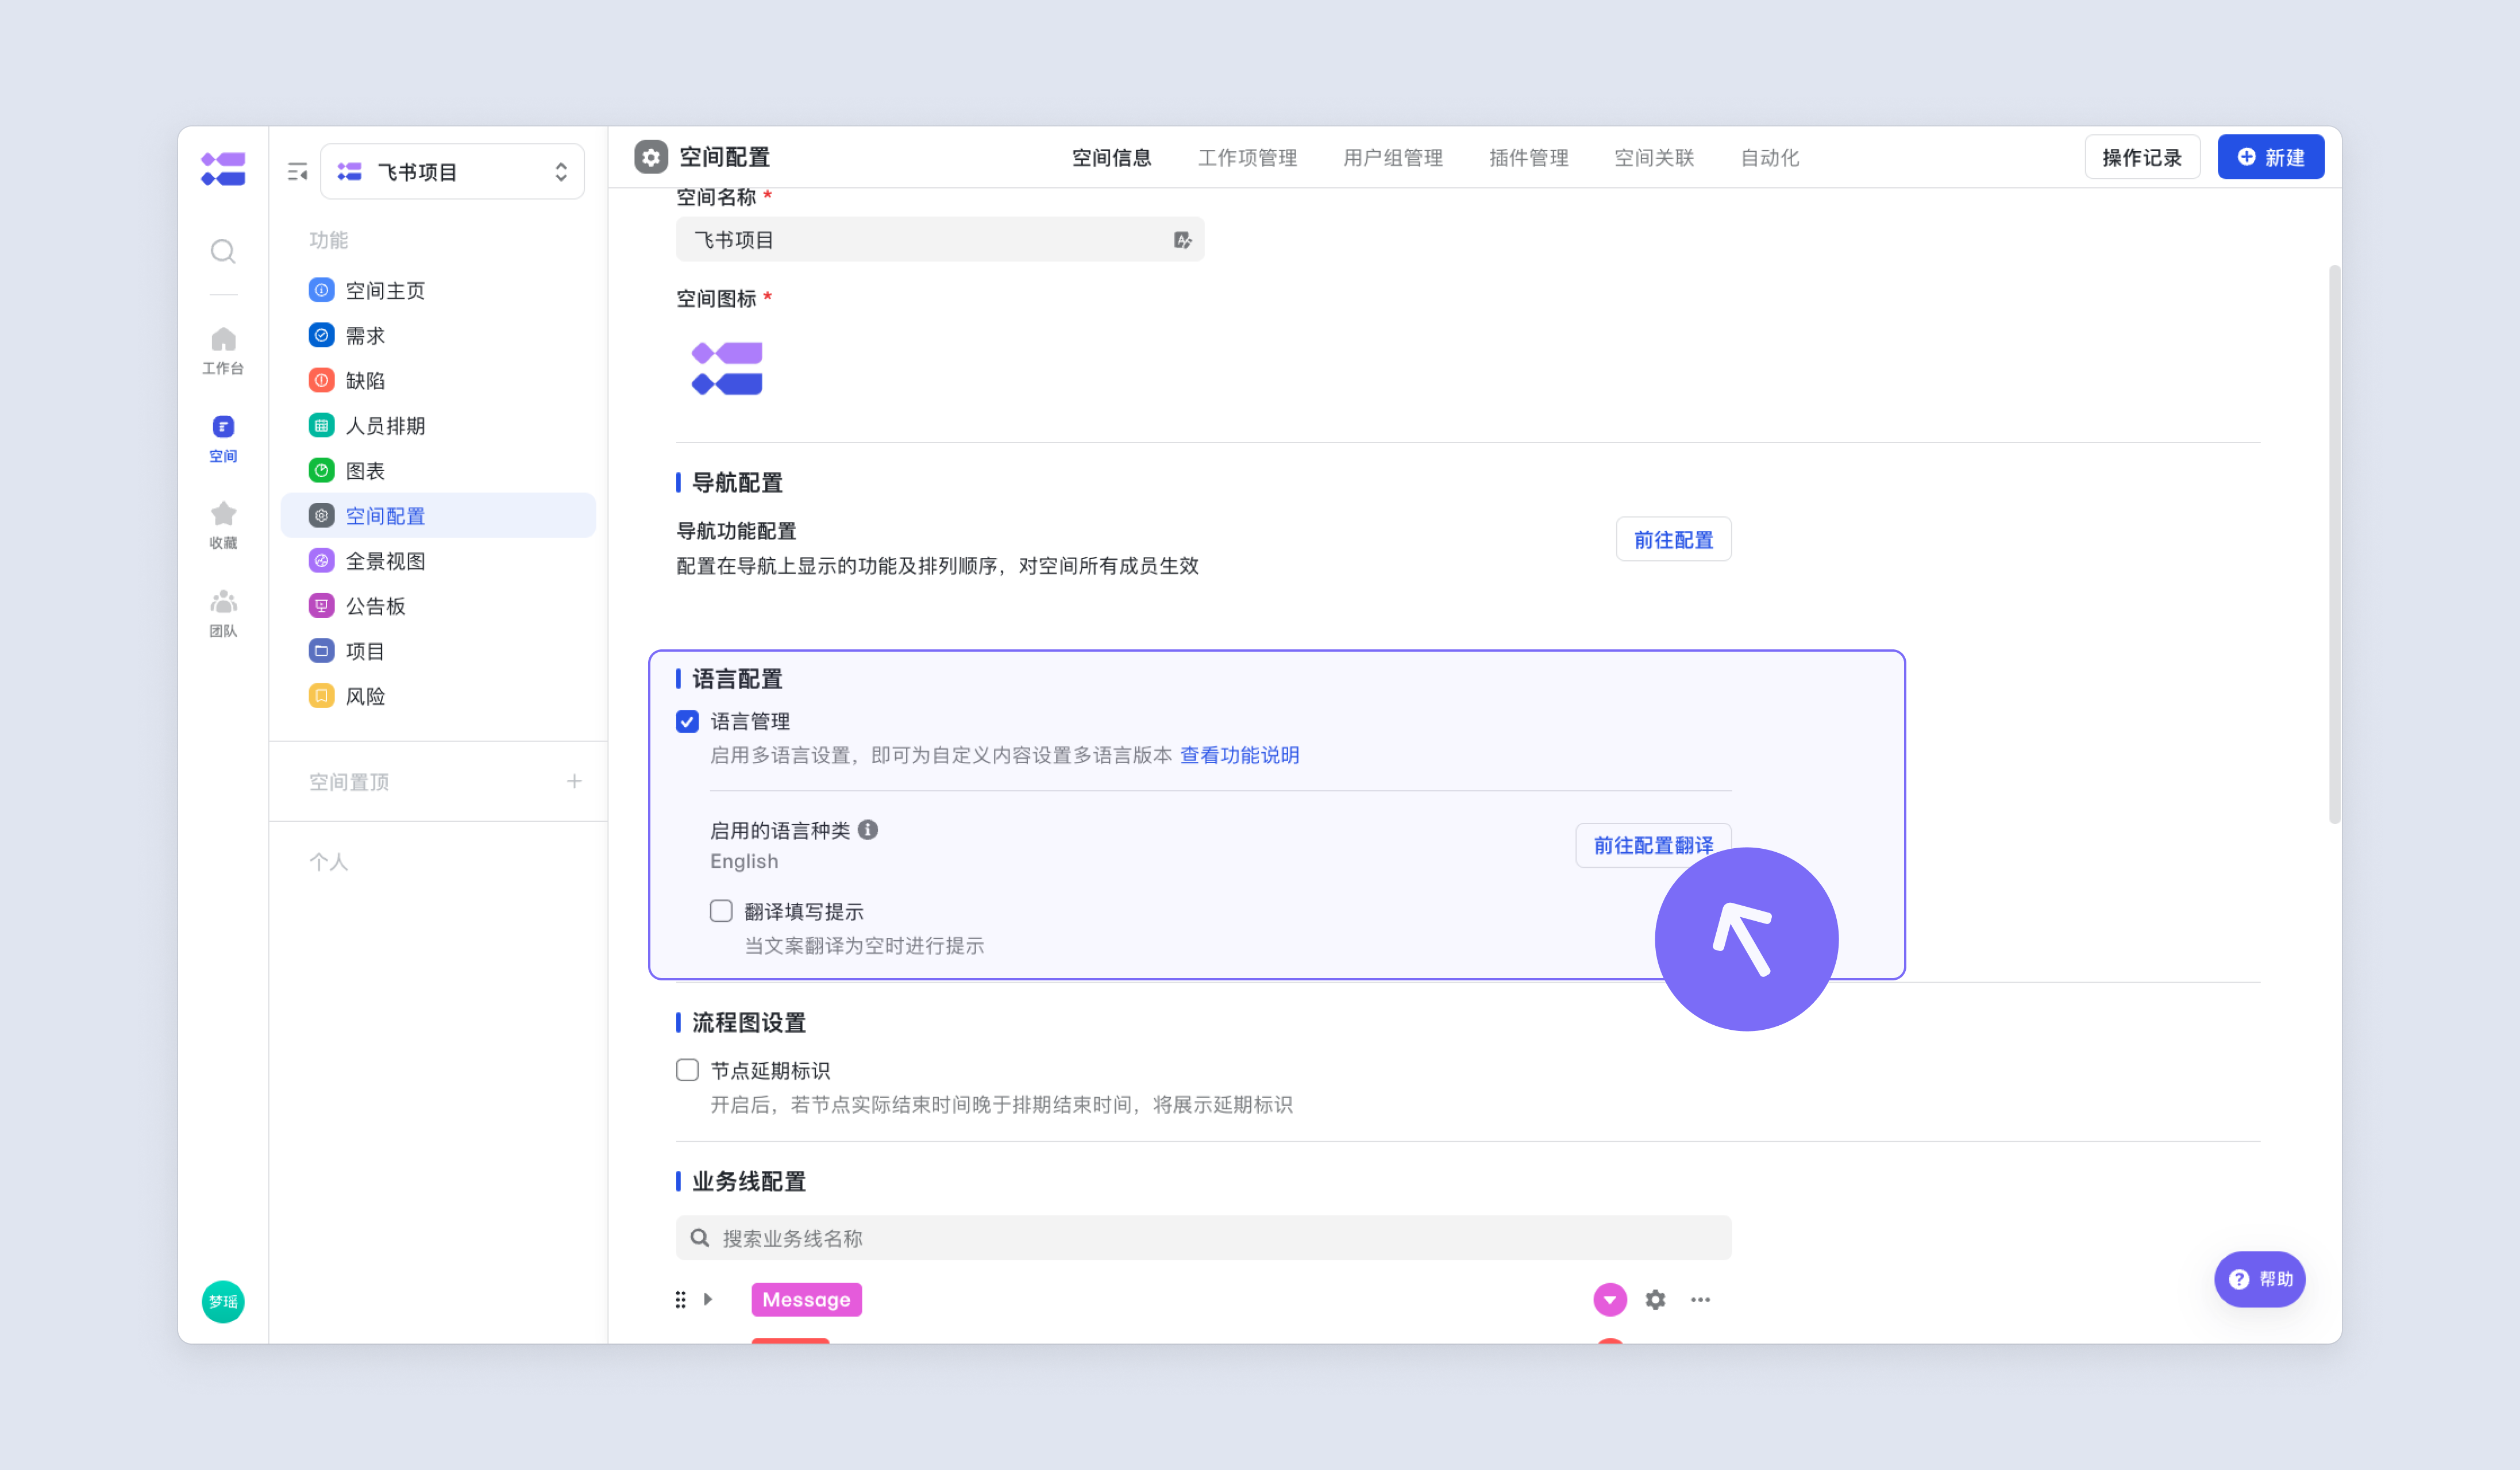Open 图表 label in the sidebar
The image size is (2520, 1470).
365,470
